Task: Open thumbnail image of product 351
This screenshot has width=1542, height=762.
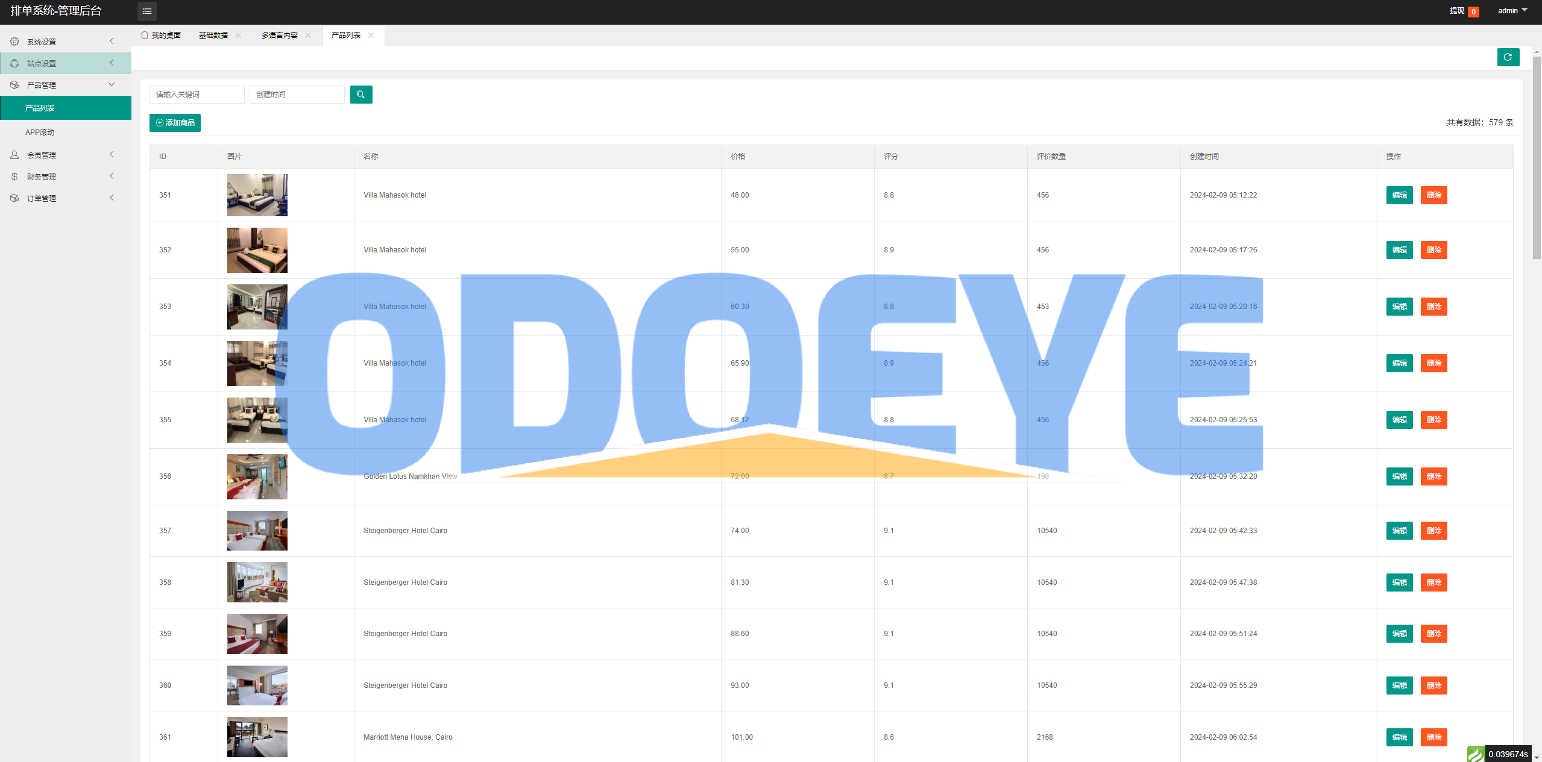Action: pos(257,195)
